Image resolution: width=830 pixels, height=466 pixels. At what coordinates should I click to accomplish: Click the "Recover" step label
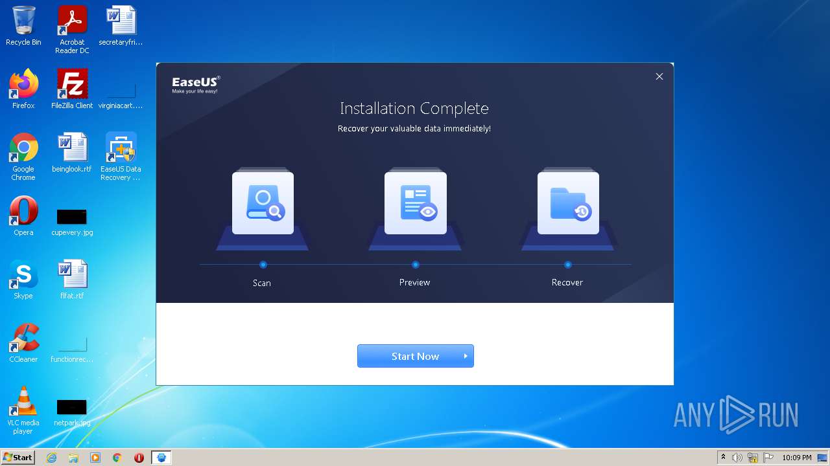click(567, 282)
